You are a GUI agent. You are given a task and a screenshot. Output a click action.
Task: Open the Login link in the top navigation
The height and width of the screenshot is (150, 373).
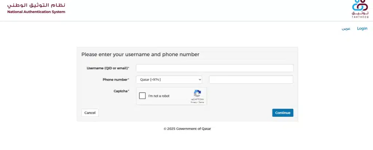(362, 28)
